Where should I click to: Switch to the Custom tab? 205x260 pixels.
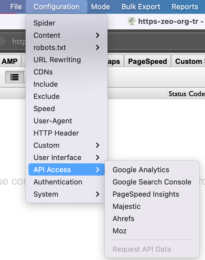(x=189, y=61)
